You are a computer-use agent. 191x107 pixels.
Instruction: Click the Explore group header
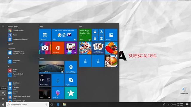41,59
